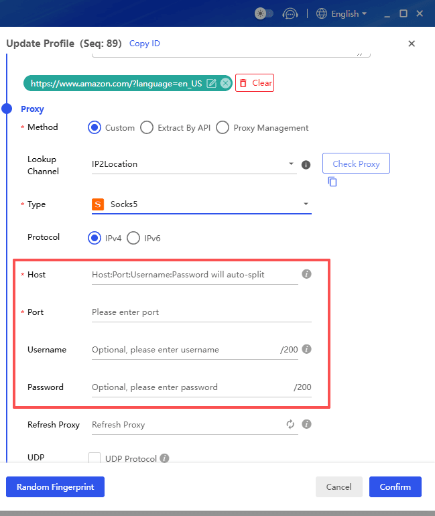Click the Host input field

click(195, 275)
